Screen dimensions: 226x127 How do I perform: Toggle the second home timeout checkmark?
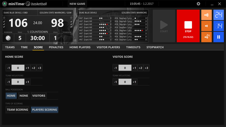pyautogui.click(x=4, y=24)
